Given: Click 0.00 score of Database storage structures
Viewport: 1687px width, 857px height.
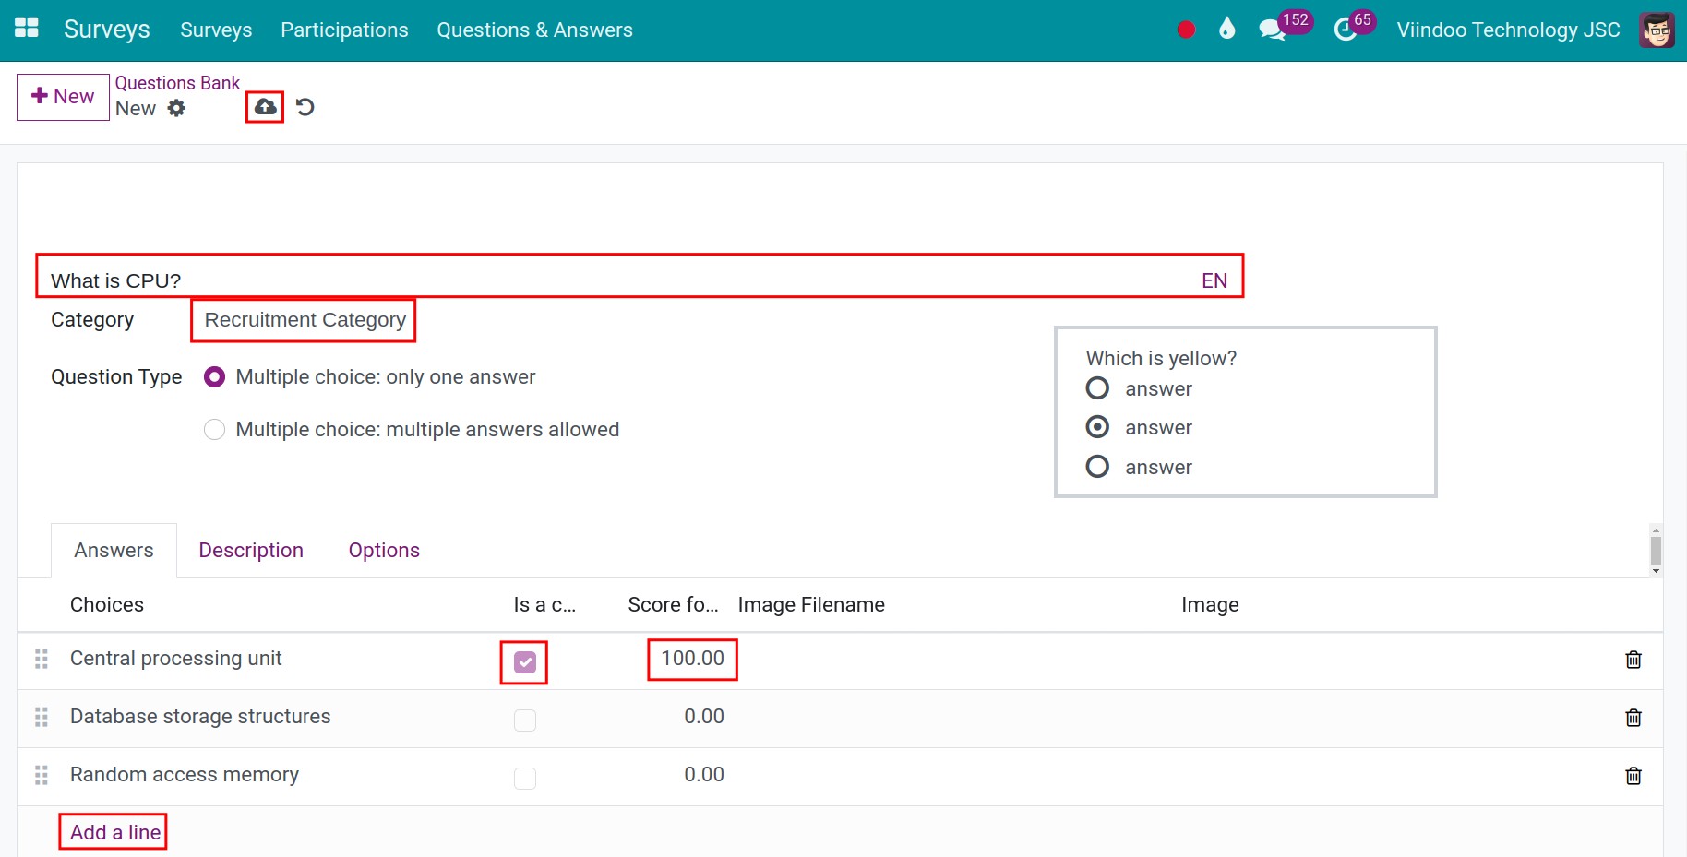Looking at the screenshot, I should 704,717.
